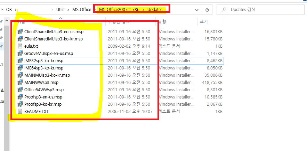Viewport: 307px width, 151px height.
Task: Expand chevron before Utils breadcrumb
Action: point(53,10)
